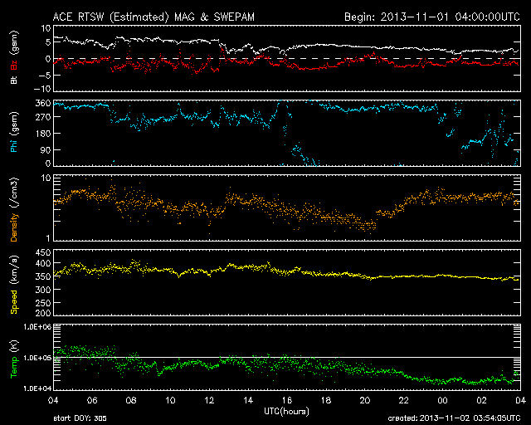Click the 'Phi (gsm)' axis label

click(13, 133)
